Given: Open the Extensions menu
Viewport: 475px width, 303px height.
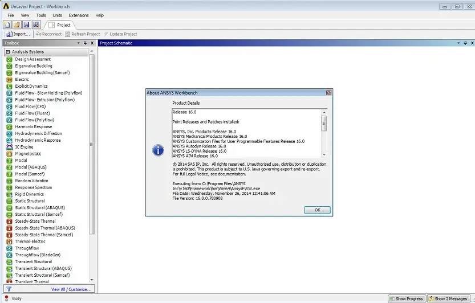Looking at the screenshot, I should pyautogui.click(x=79, y=15).
